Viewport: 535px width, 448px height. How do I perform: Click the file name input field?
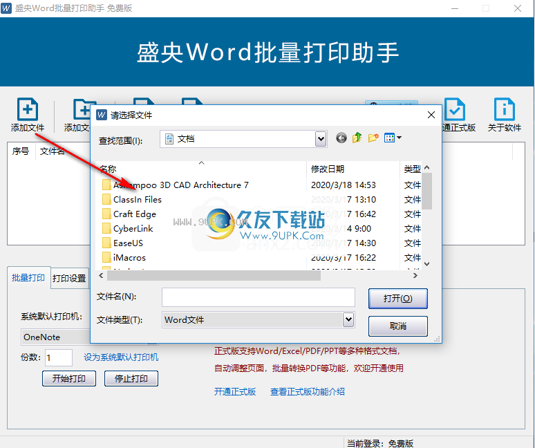[259, 297]
